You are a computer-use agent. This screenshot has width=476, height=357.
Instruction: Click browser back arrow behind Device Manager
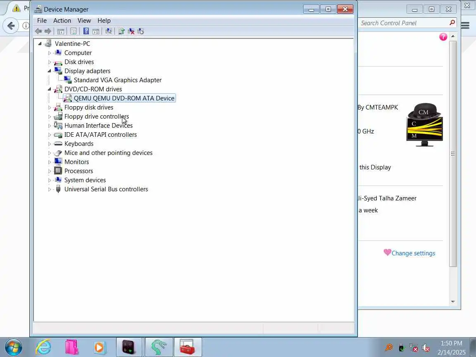[11, 26]
